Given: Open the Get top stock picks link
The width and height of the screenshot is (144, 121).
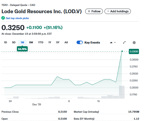Looking at the screenshot, I should point(17,18).
